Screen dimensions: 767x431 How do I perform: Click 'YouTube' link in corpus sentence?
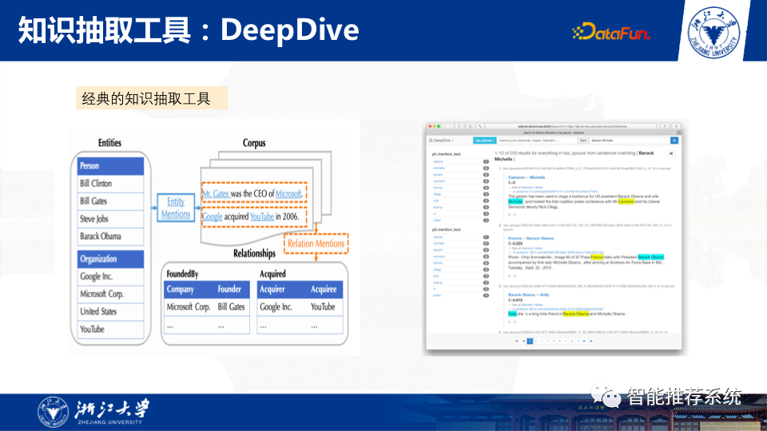coord(262,216)
